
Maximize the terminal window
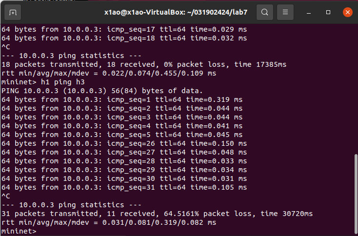[x=328, y=12]
